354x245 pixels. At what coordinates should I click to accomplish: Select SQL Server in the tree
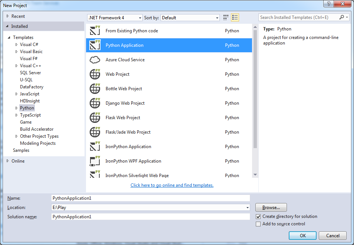point(30,73)
